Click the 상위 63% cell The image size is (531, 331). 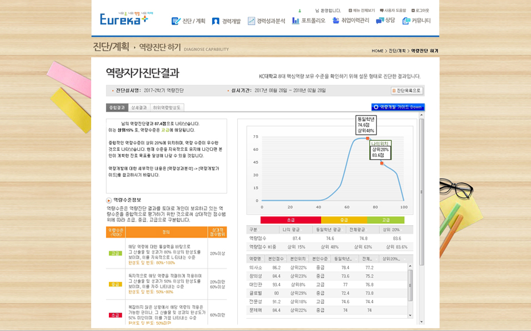tap(363, 247)
